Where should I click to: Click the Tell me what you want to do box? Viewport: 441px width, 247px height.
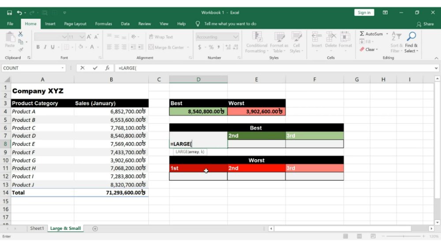(x=230, y=24)
